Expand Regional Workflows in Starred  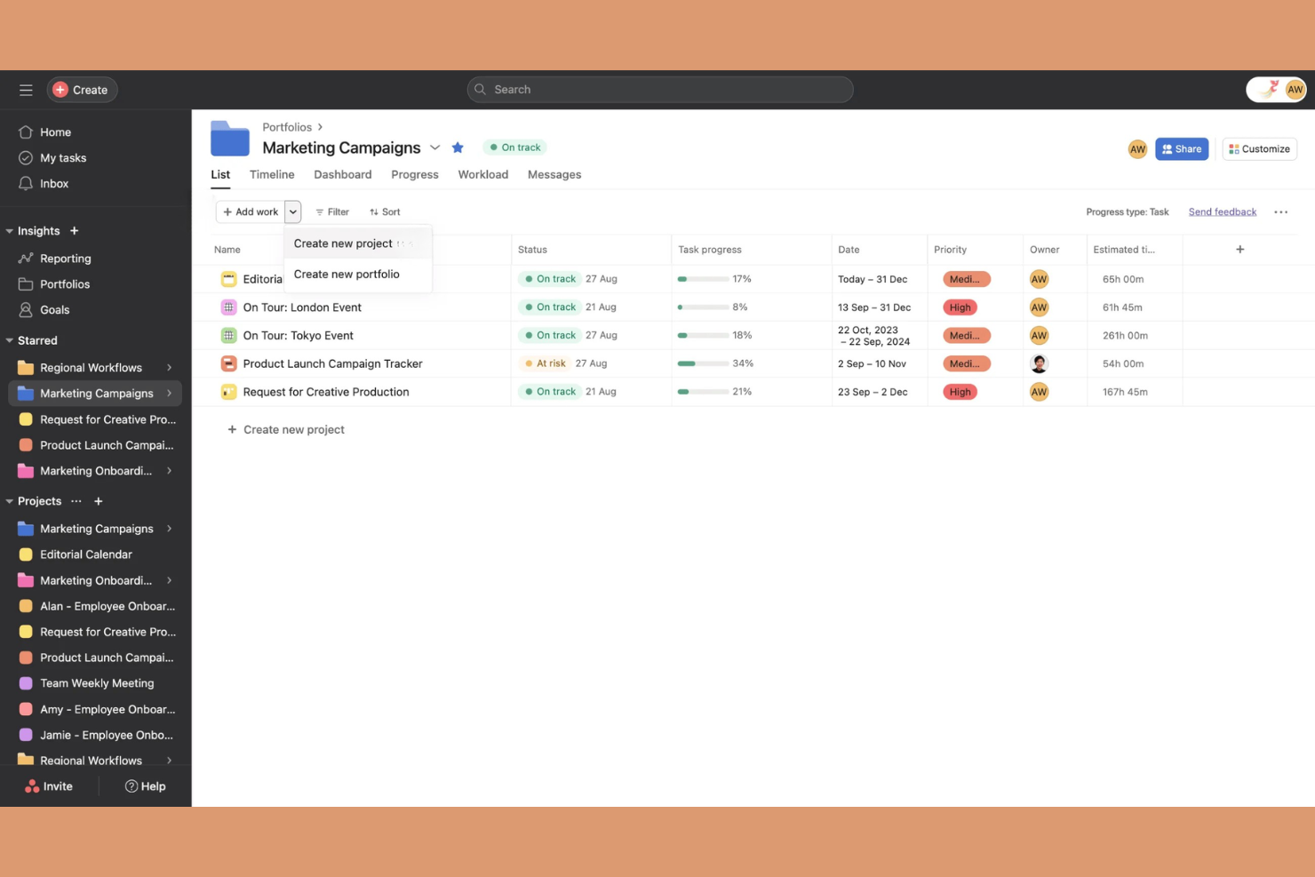(x=169, y=368)
